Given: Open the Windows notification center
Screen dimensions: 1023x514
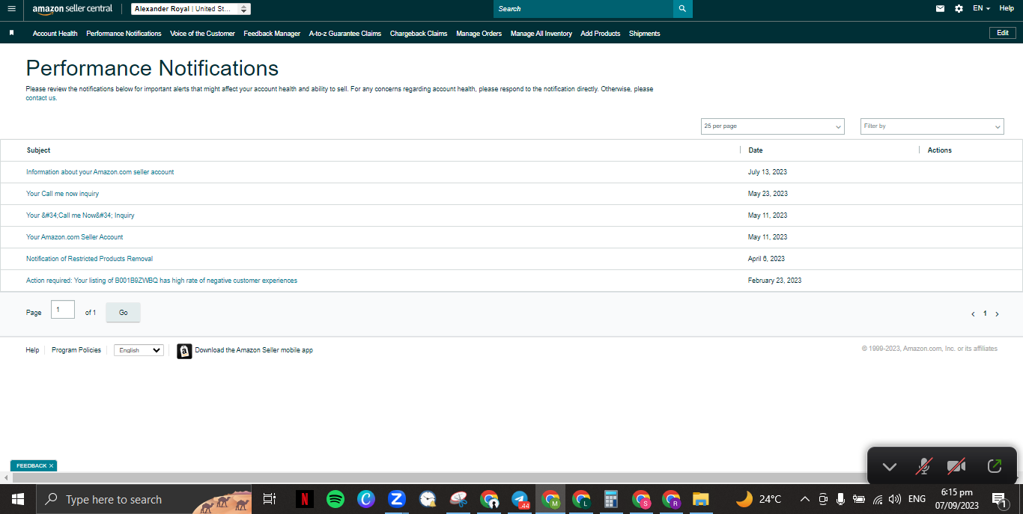Looking at the screenshot, I should pyautogui.click(x=999, y=499).
